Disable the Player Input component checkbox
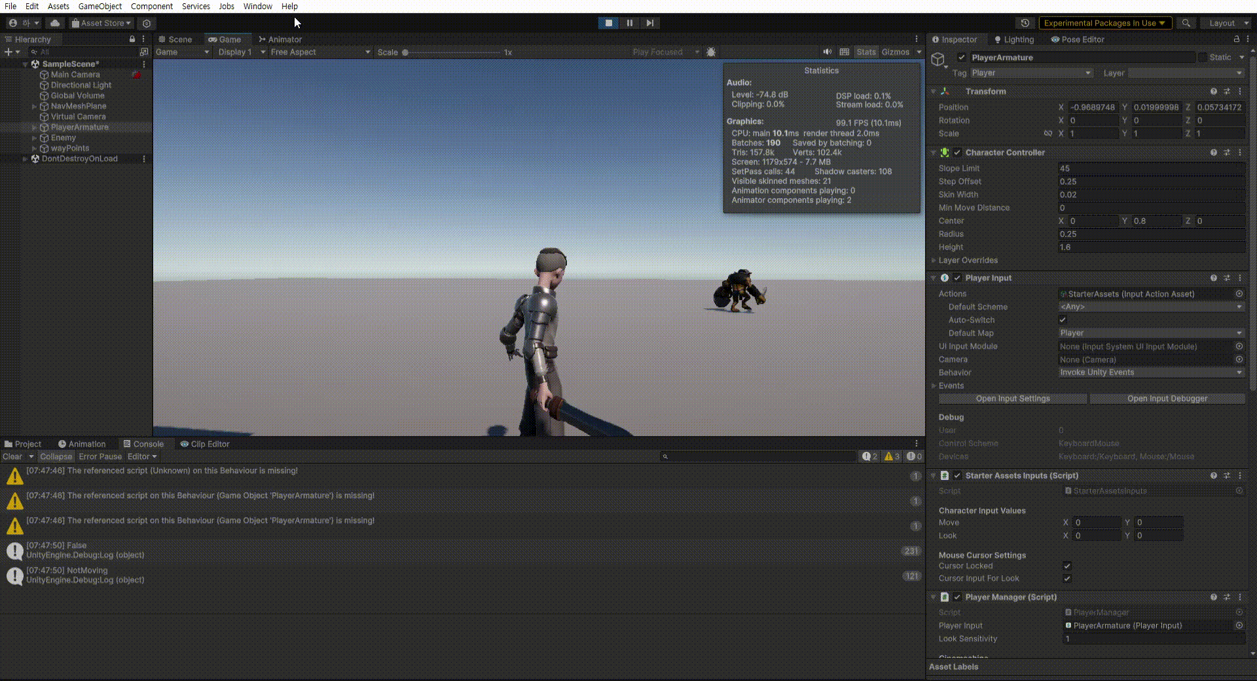The image size is (1257, 681). 957,278
